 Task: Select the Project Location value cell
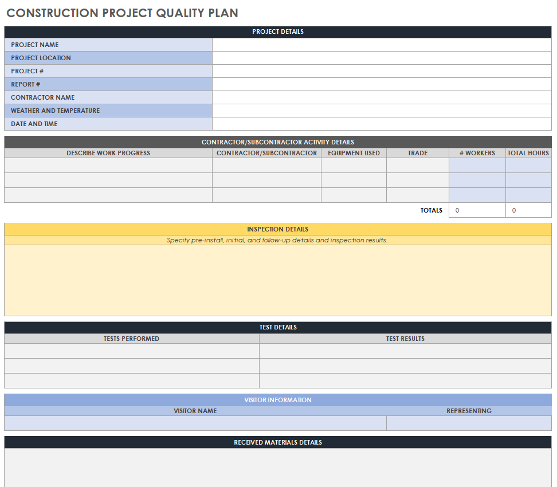tap(382, 58)
